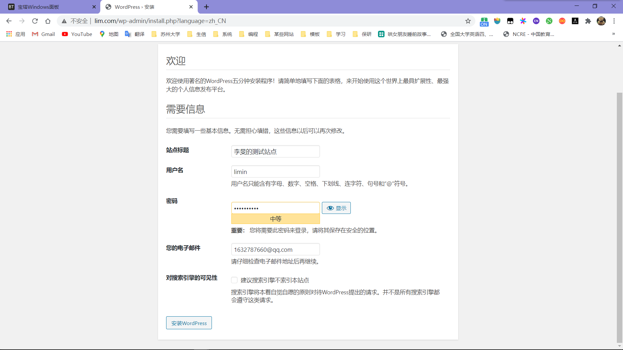This screenshot has width=623, height=350.
Task: Click the 站点标题 input field
Action: pyautogui.click(x=275, y=151)
